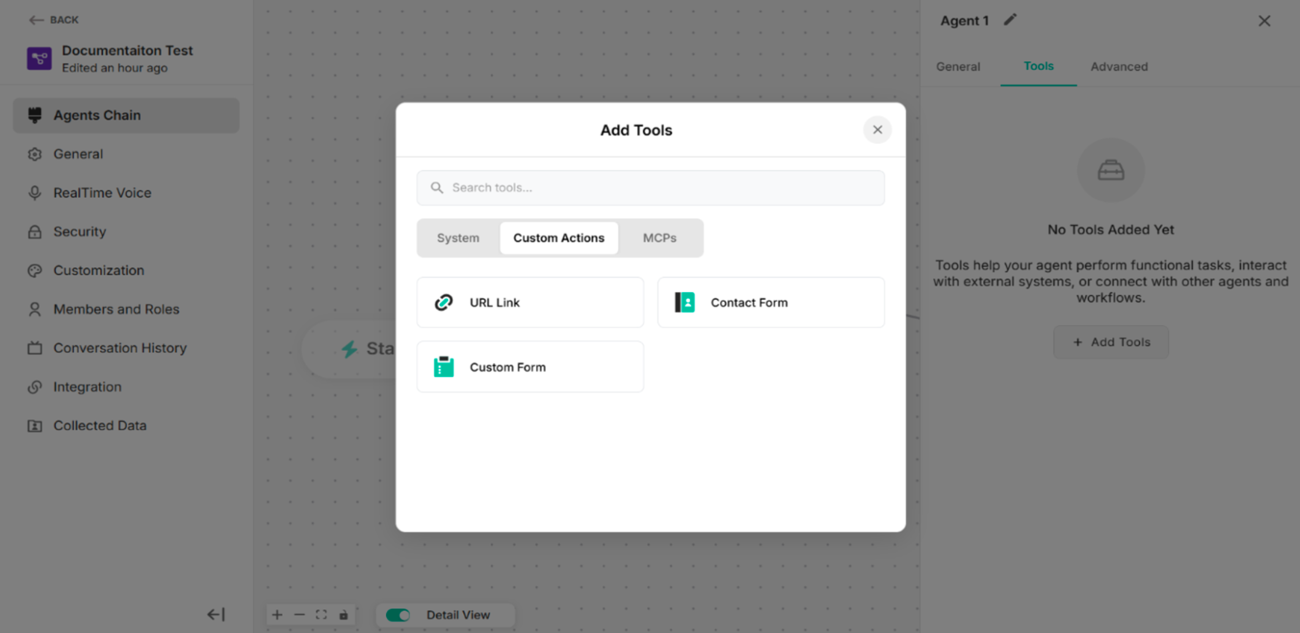Open the General tab in Agent panel
The height and width of the screenshot is (633, 1300).
(958, 66)
